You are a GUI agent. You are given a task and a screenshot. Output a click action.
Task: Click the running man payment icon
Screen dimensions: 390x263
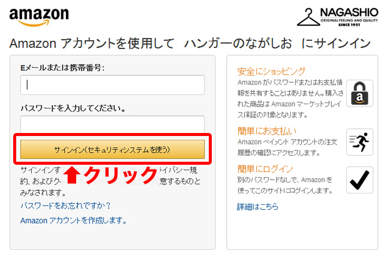tap(359, 142)
